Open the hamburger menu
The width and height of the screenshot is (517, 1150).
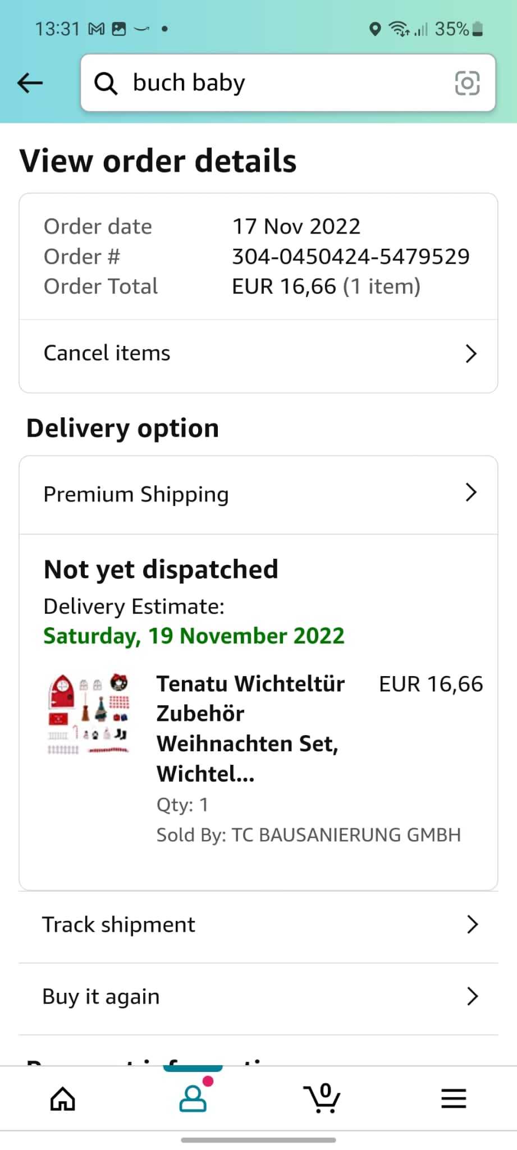[x=453, y=1098]
